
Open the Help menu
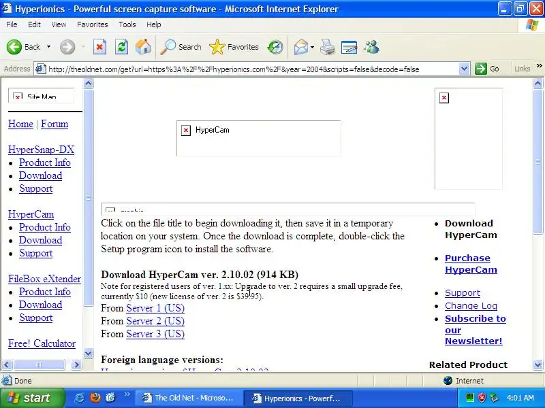pos(154,24)
